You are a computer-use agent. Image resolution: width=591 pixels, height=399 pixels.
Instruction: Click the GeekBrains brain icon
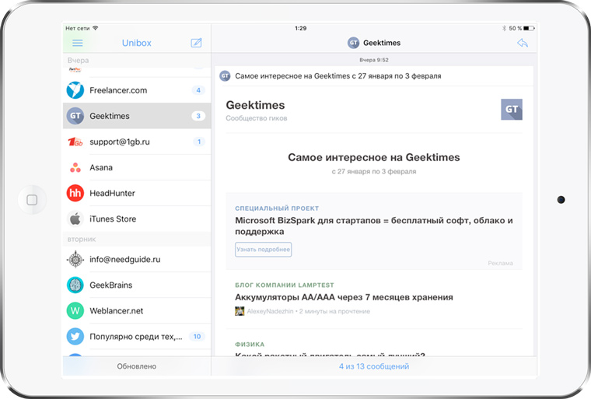point(75,285)
